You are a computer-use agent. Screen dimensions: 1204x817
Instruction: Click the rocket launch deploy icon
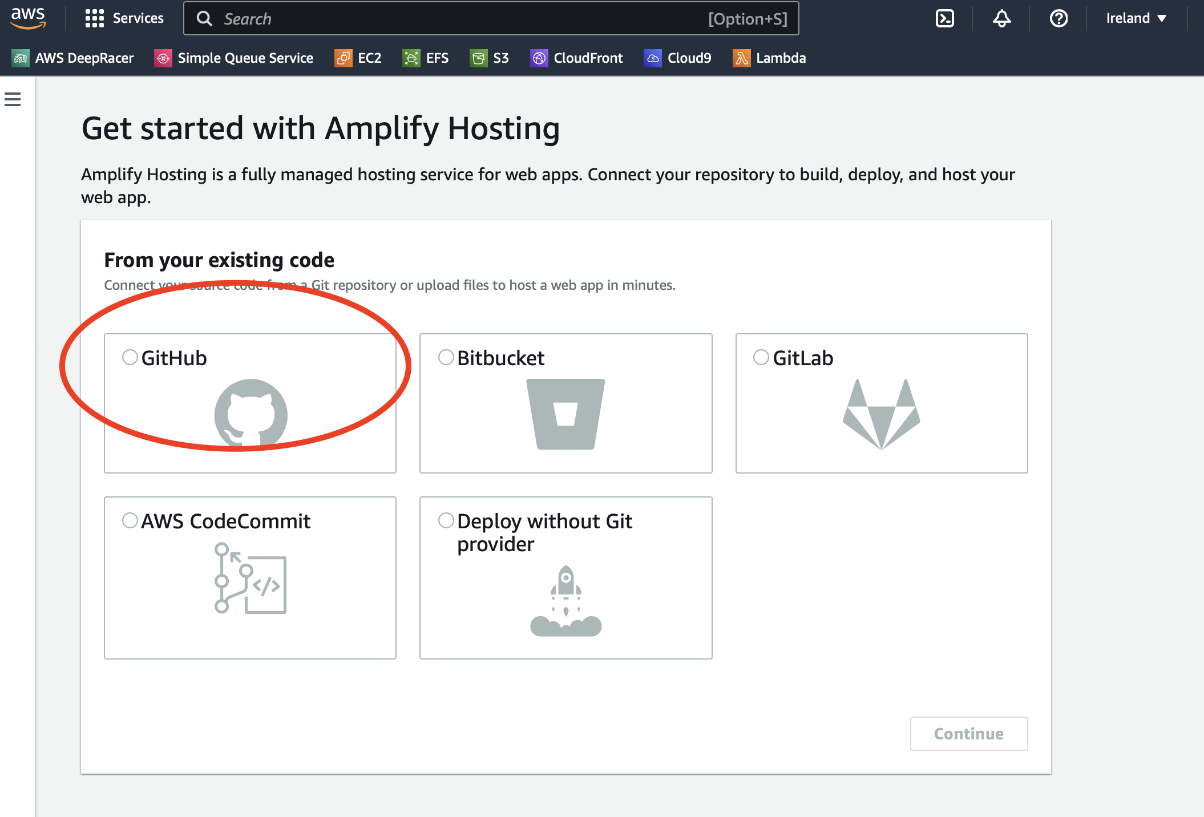tap(565, 601)
